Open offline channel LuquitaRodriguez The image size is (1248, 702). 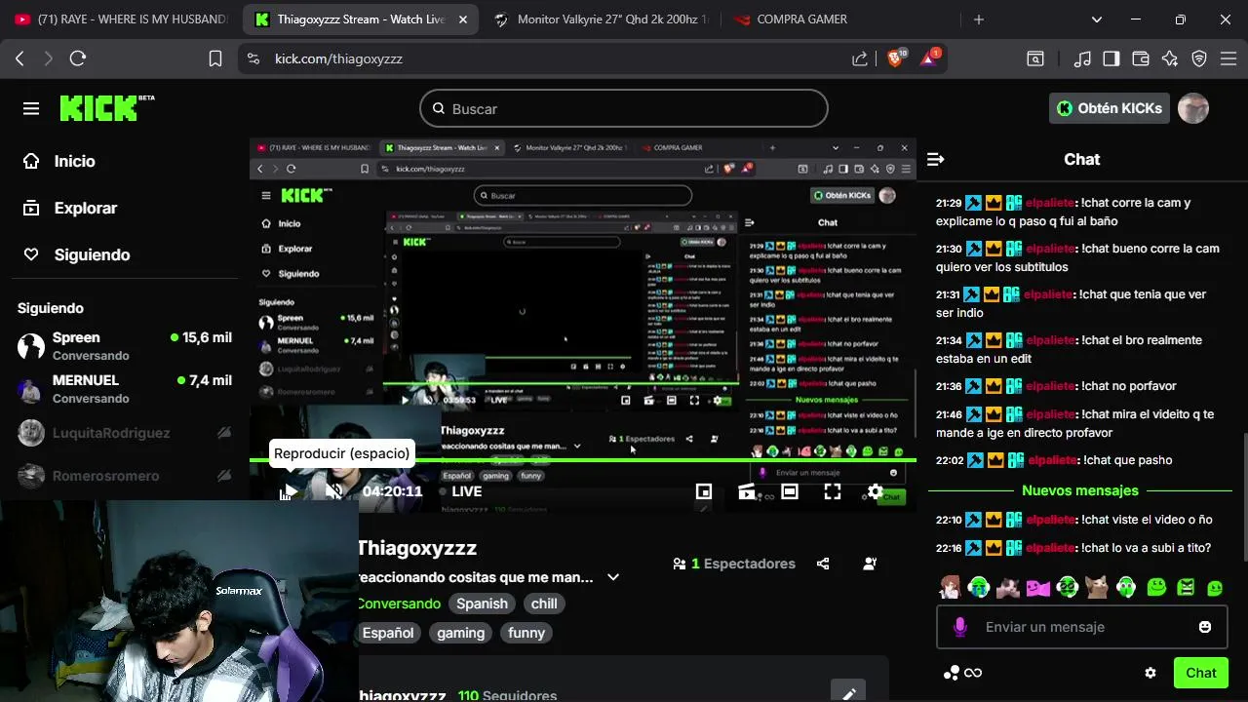coord(125,432)
